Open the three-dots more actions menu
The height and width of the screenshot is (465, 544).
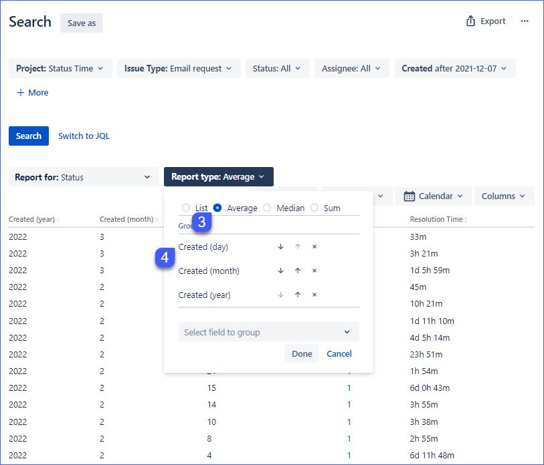click(524, 21)
